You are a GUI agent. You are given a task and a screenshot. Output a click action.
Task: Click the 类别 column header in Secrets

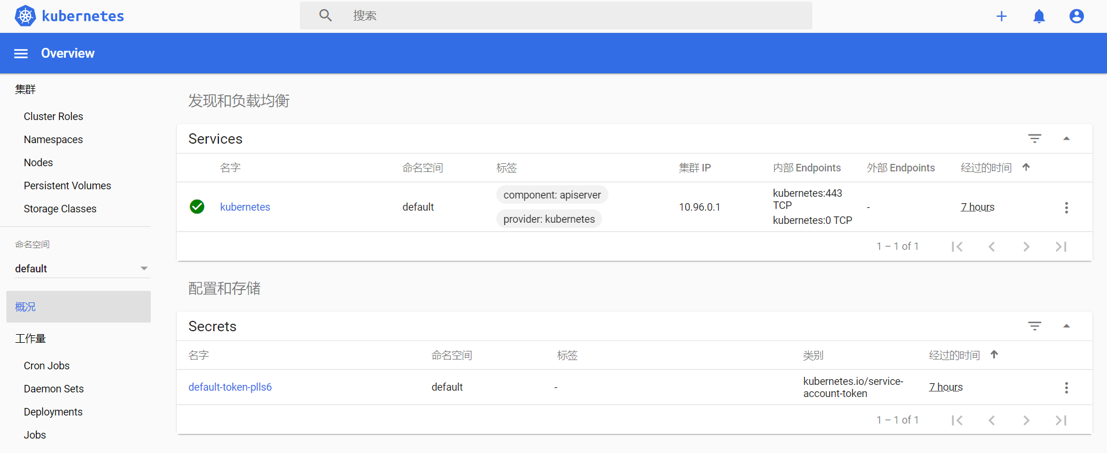tap(813, 355)
